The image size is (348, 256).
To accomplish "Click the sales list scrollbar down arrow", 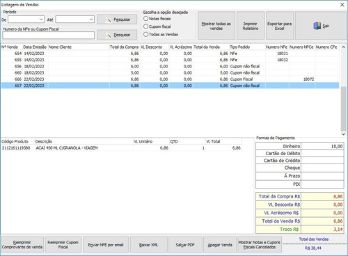I will point(343,134).
